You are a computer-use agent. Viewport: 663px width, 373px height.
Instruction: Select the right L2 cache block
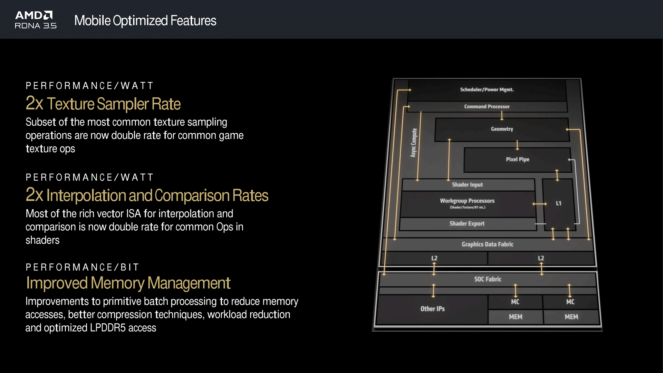pos(541,258)
